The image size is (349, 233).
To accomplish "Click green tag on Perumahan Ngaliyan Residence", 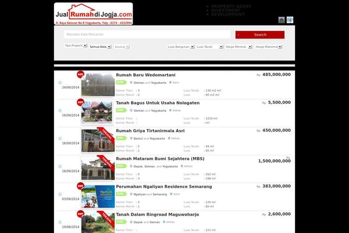I will [121, 194].
